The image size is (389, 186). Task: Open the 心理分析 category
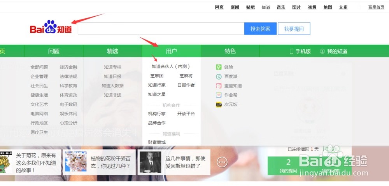point(68,123)
